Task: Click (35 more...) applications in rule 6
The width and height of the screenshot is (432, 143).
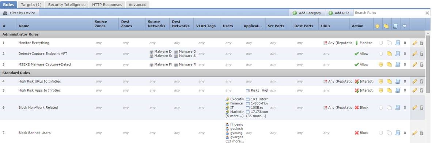Action: 256,116
